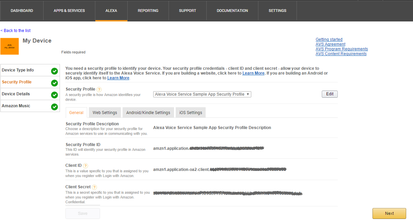This screenshot has height=222, width=413.
Task: Select Device Type Info in the sidebar
Action: (x=30, y=70)
